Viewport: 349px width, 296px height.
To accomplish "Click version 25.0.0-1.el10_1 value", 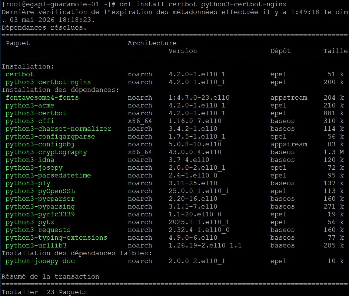I will (x=199, y=191).
